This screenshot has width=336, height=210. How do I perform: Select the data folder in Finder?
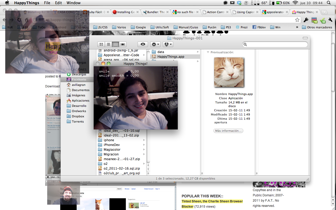pyautogui.click(x=175, y=52)
